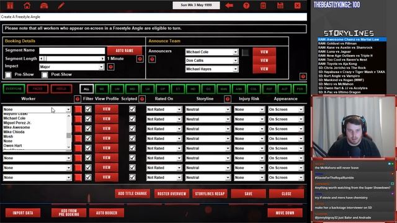Screen dimensions: 397x223
Task: Open the Scripted column help icon
Action: (x=142, y=99)
